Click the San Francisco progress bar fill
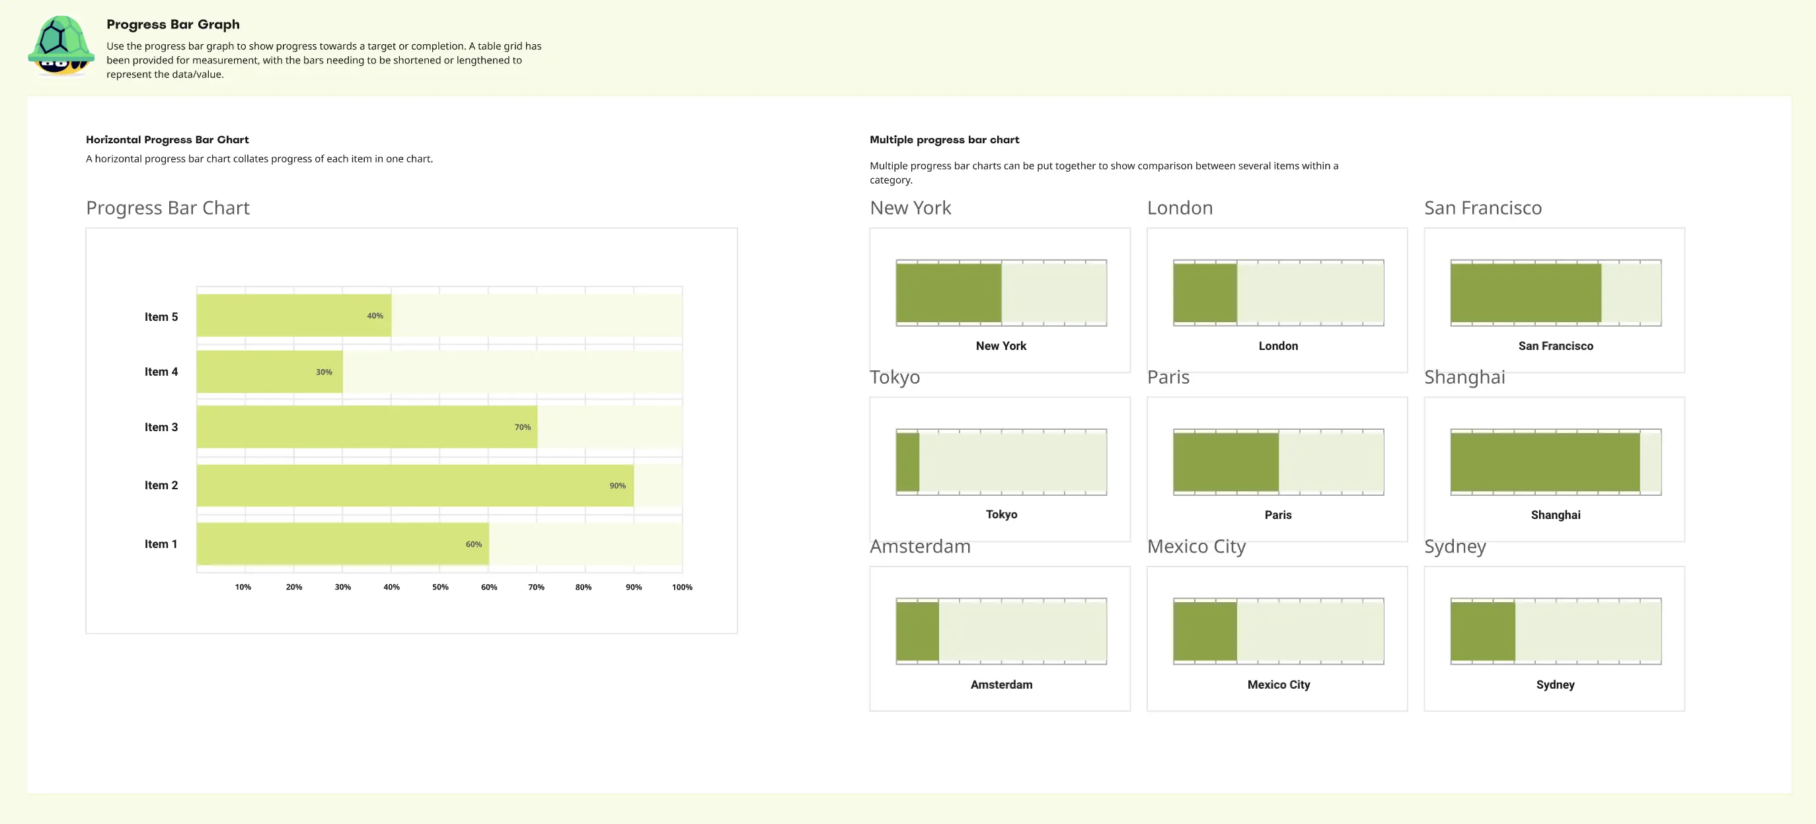The width and height of the screenshot is (1816, 824). pos(1527,293)
